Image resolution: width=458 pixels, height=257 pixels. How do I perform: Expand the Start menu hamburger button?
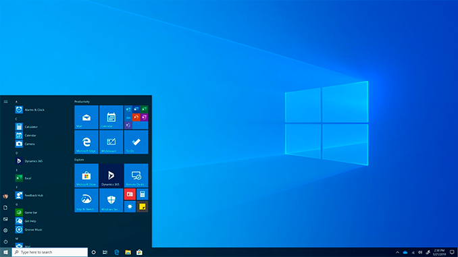coord(5,101)
